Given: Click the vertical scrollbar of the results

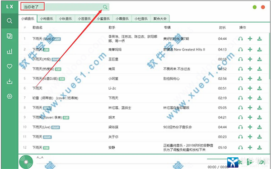Looking at the screenshot, I should coord(270,55).
